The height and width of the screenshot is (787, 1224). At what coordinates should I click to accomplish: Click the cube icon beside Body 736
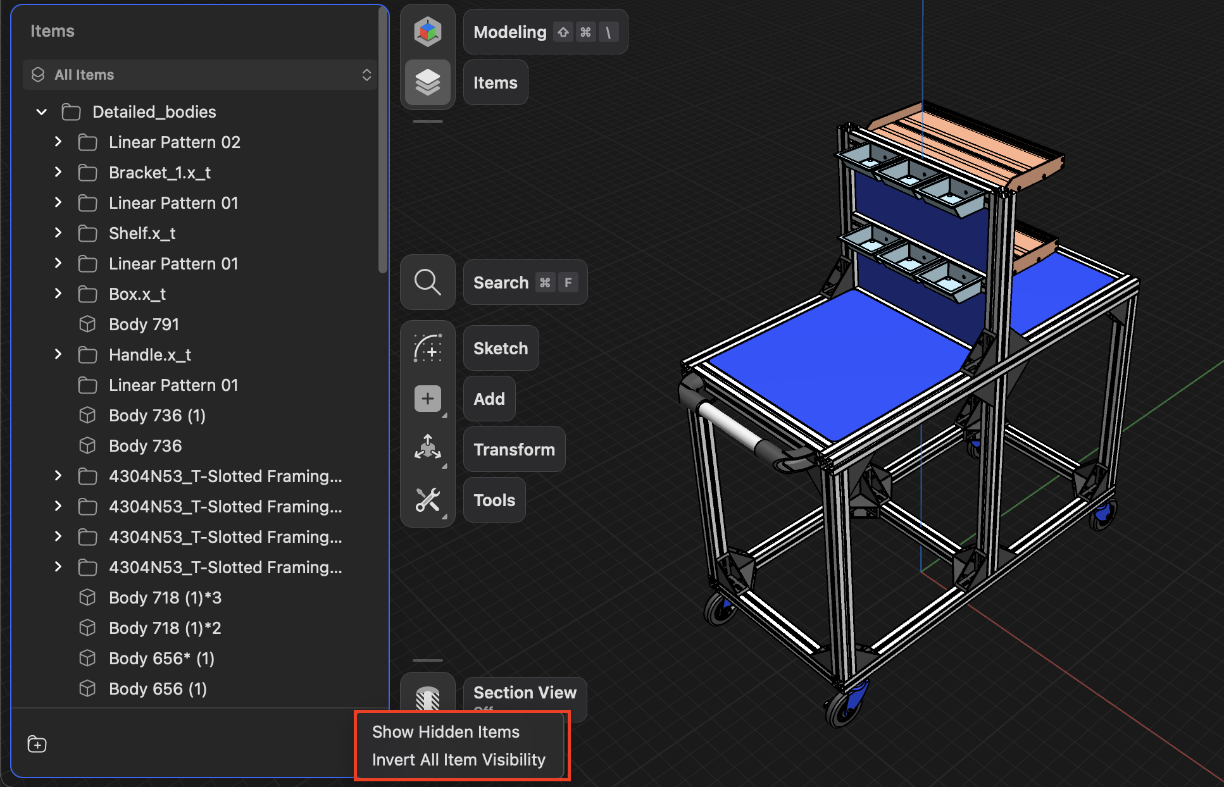(87, 445)
